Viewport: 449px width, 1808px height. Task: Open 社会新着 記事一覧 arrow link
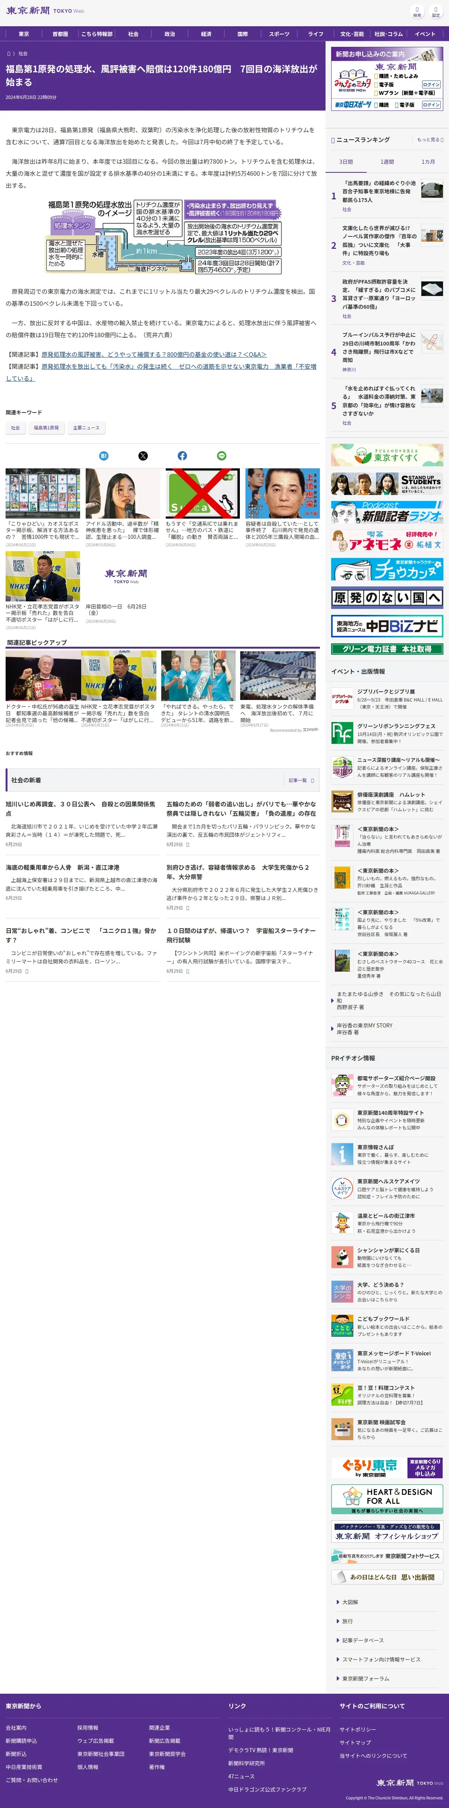point(301,780)
